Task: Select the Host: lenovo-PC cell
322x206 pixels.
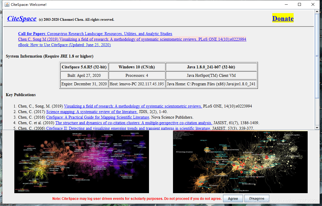Action: (137, 84)
